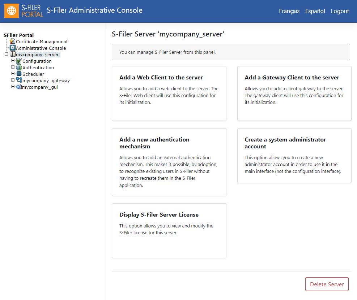357x300 pixels.
Task: Select the Authentication tree item
Action: coord(38,68)
